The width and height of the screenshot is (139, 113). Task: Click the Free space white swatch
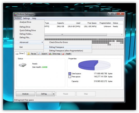[x=70, y=77]
